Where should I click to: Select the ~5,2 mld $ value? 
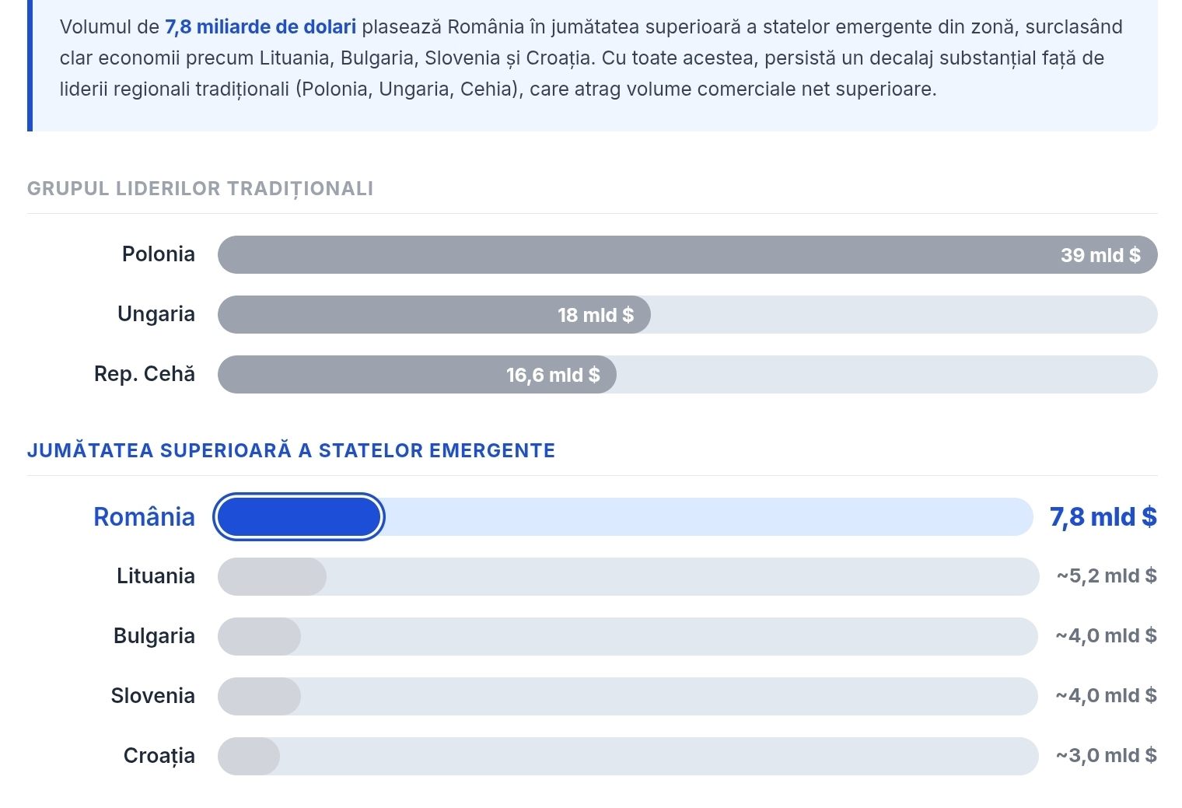[1107, 576]
